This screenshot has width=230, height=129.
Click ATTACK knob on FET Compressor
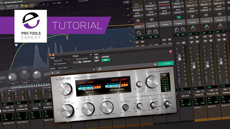(x=88, y=109)
